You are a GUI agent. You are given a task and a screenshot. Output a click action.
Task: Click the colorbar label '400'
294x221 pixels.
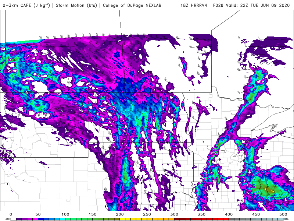coord(229,214)
